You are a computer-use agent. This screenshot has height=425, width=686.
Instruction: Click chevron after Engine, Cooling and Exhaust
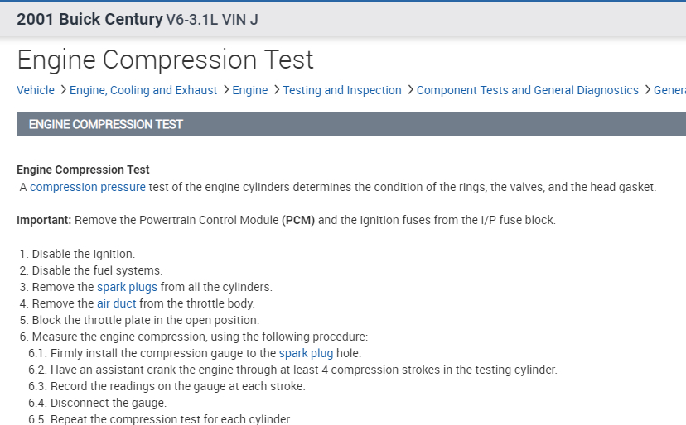tap(225, 90)
